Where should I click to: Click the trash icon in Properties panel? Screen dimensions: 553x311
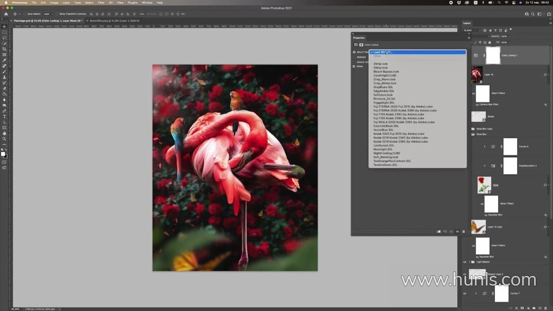(x=463, y=232)
